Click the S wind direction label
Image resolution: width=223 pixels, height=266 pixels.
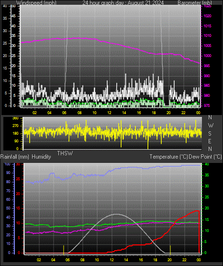210,134
